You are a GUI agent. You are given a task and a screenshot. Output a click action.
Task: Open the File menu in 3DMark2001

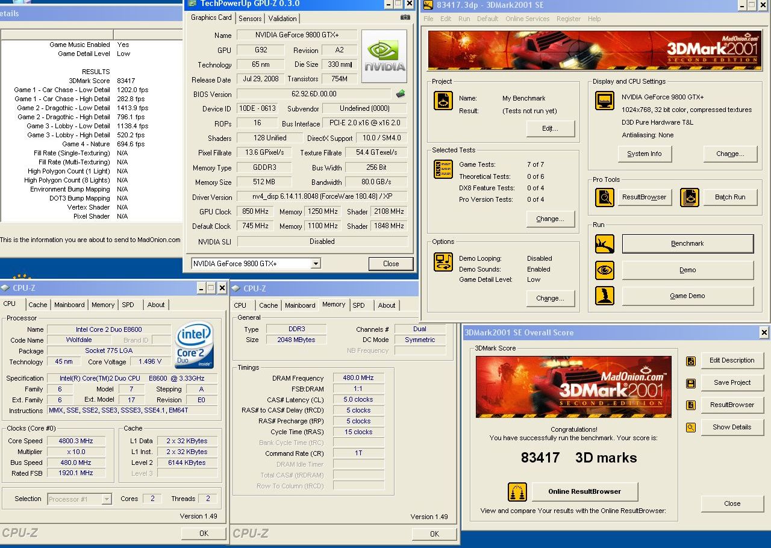coord(428,19)
